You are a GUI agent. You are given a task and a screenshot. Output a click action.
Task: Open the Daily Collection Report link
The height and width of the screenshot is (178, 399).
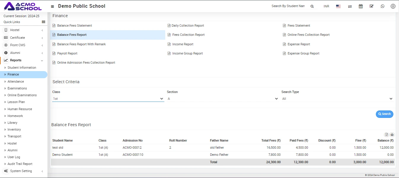click(x=188, y=25)
